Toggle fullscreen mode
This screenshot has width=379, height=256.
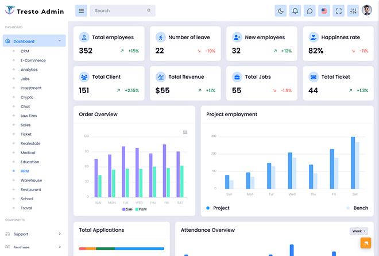tap(339, 10)
